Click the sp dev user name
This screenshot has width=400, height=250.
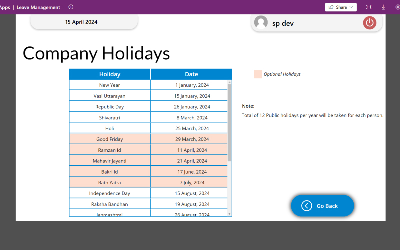283,23
